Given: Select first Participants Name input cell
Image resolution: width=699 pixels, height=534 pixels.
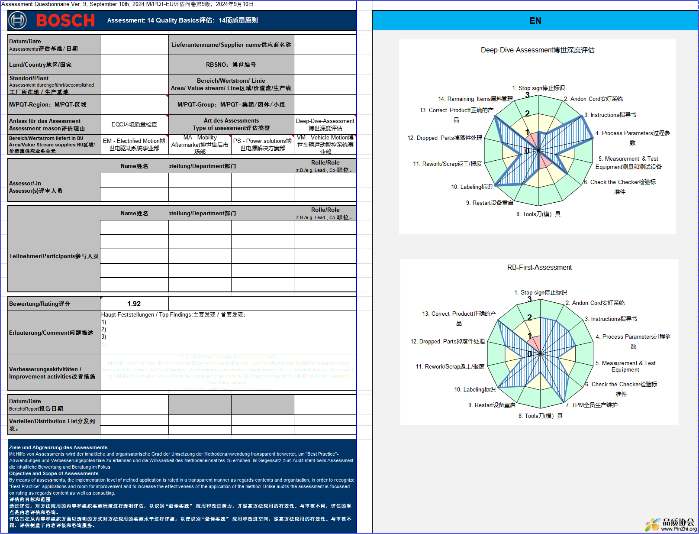Looking at the screenshot, I should point(134,227).
